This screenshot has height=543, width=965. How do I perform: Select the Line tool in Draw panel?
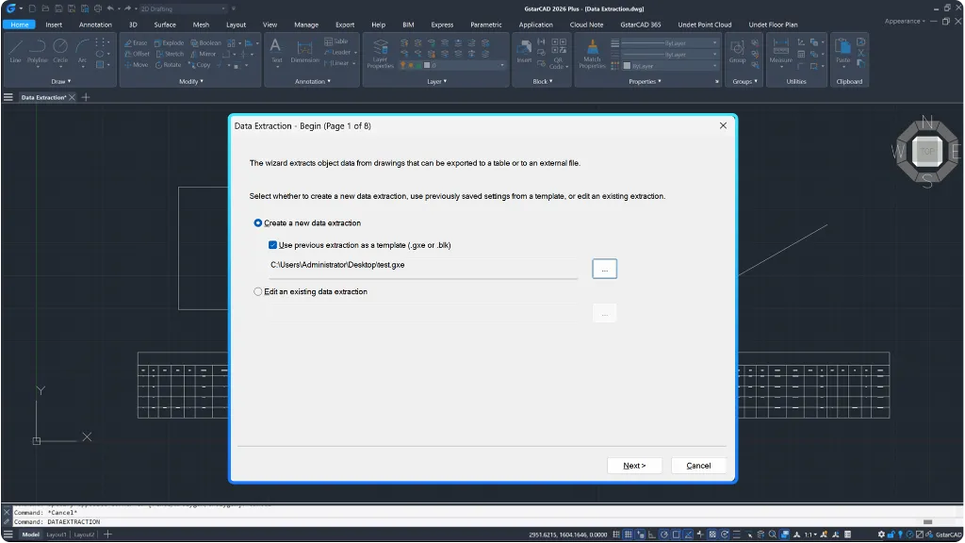(x=15, y=51)
